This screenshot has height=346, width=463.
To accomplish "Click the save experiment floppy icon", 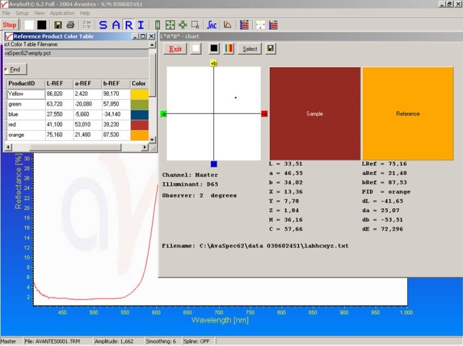I will (x=58, y=25).
